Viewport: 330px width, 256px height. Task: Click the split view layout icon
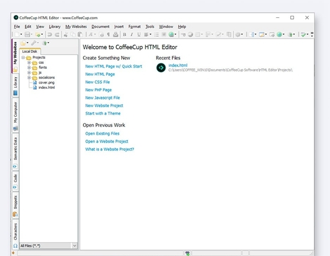(x=251, y=34)
